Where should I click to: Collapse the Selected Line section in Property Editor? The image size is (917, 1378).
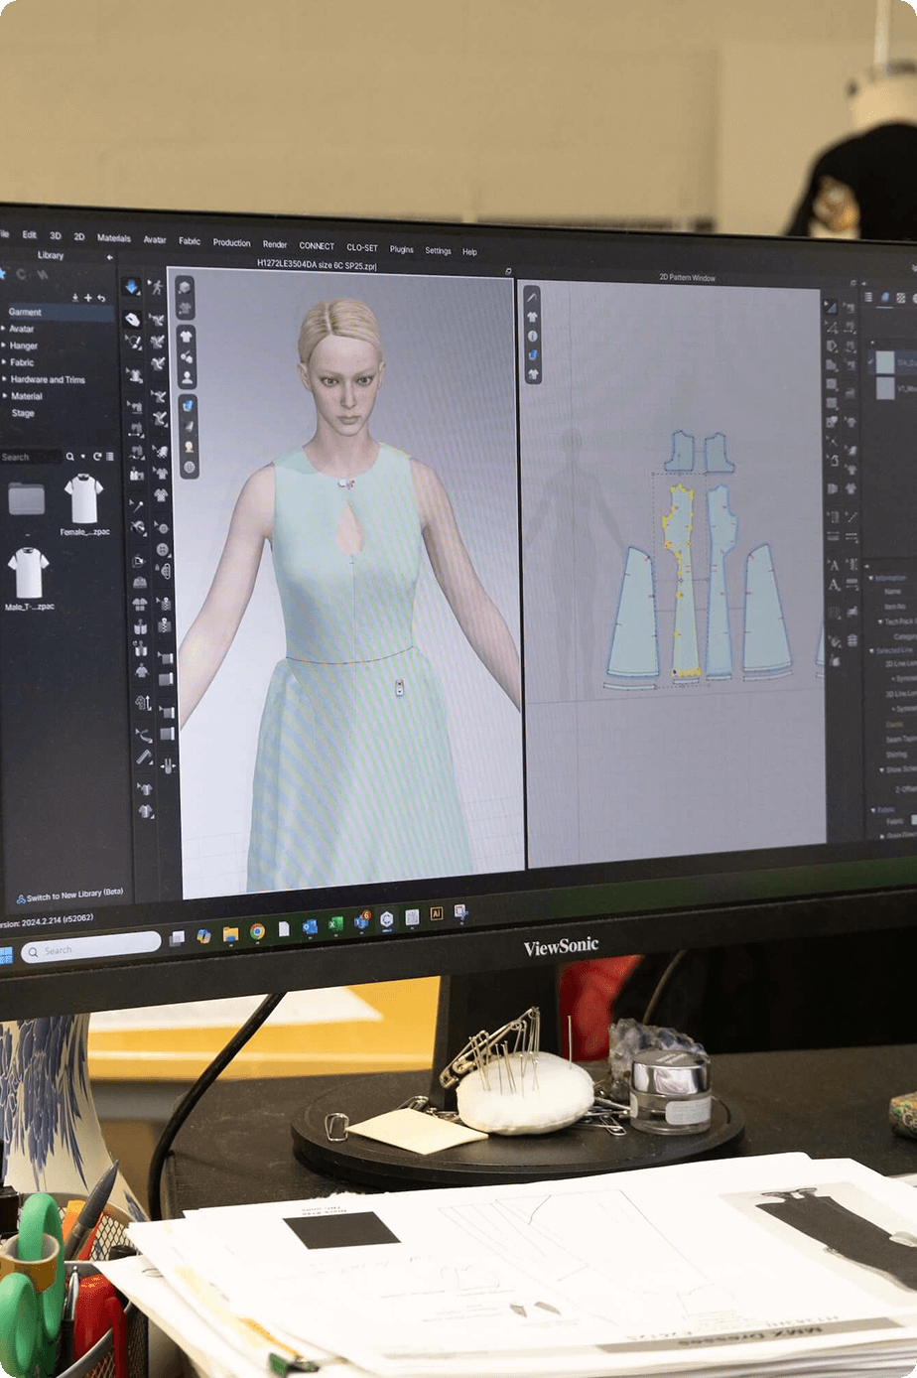(871, 650)
